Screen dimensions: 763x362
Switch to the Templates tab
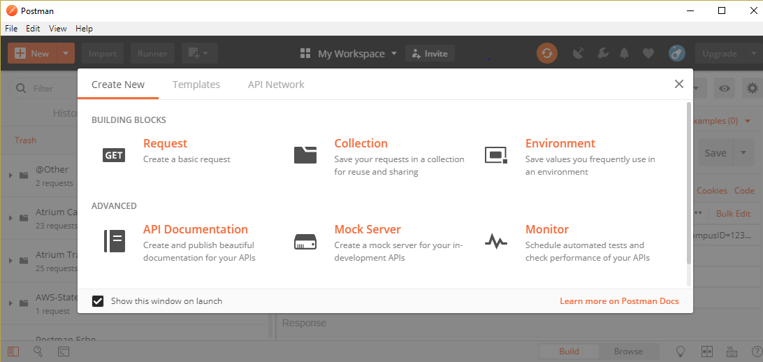click(x=196, y=85)
